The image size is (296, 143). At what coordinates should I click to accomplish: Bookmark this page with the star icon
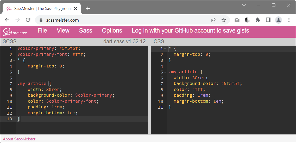224,20
